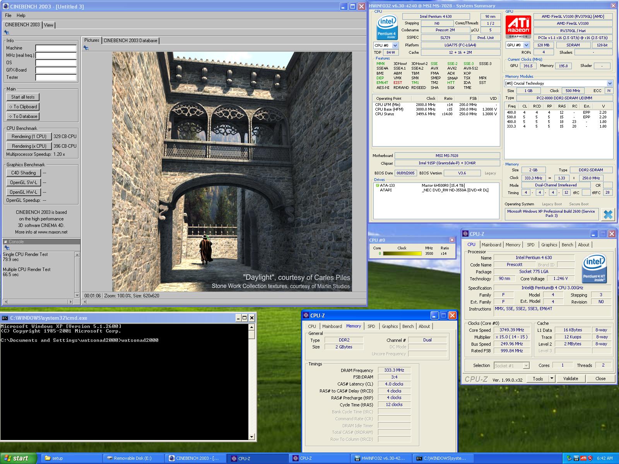Switch to the View tab in CINEBENCH
Image resolution: width=619 pixels, height=464 pixels.
[49, 25]
